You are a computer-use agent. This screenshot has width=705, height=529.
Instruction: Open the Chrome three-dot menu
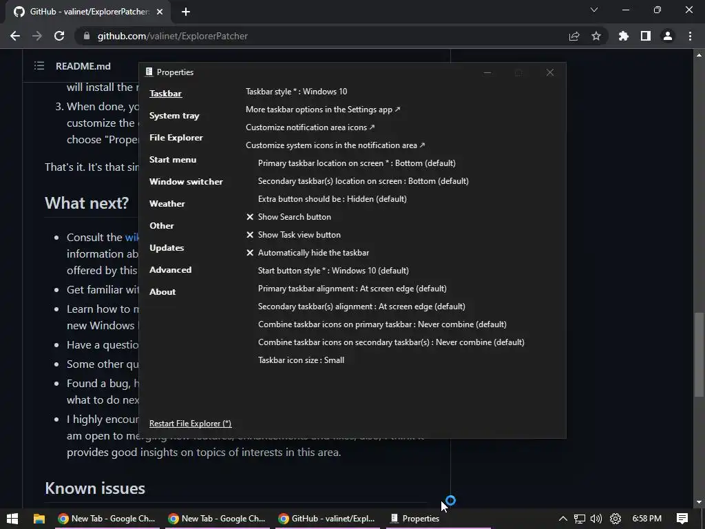690,36
